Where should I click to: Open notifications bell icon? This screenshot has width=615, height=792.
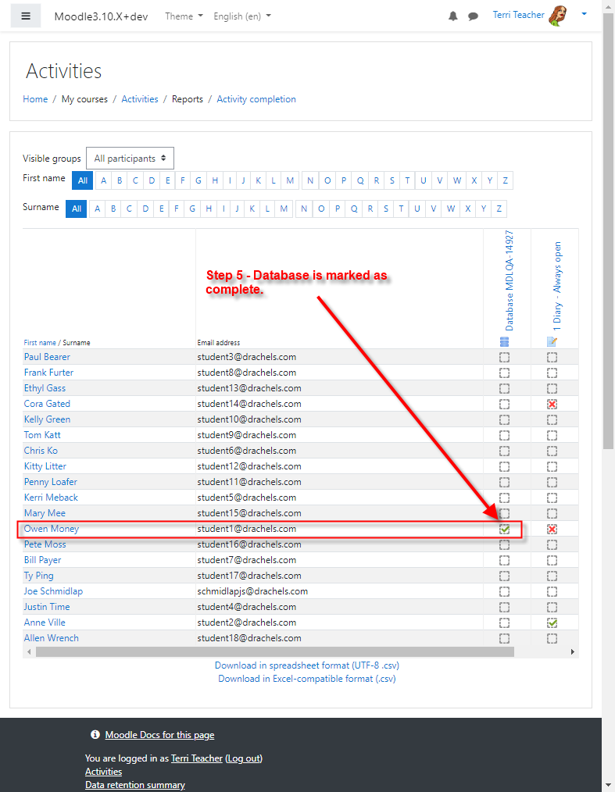point(452,16)
